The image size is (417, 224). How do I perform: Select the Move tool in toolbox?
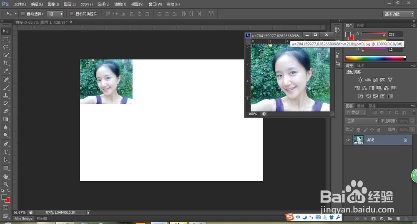5,31
